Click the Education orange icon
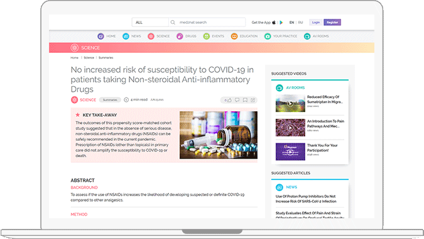 pos(234,36)
